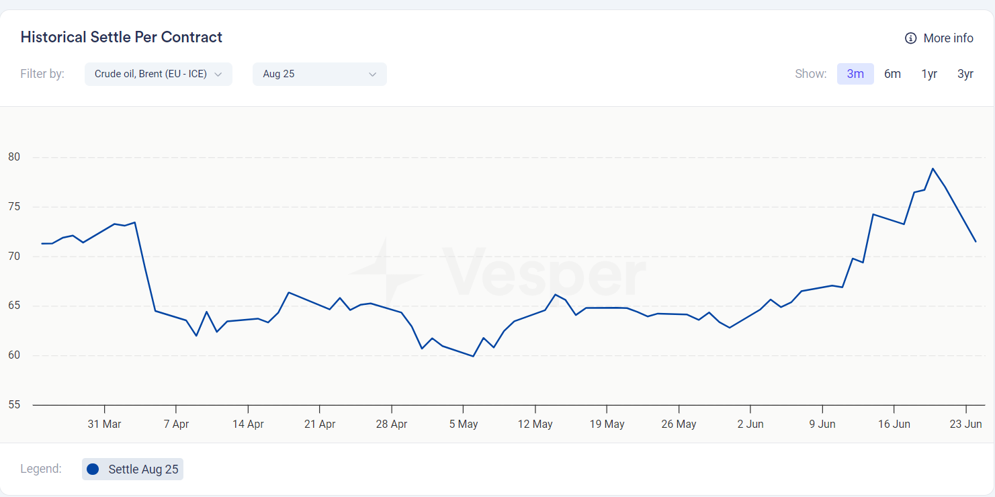The height and width of the screenshot is (497, 995).
Task: Click the chevron beside Crude oil, Brent
Action: click(x=218, y=75)
